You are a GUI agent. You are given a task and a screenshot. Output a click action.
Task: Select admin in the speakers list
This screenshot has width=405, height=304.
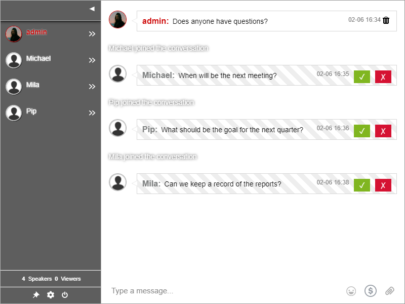[x=36, y=32]
